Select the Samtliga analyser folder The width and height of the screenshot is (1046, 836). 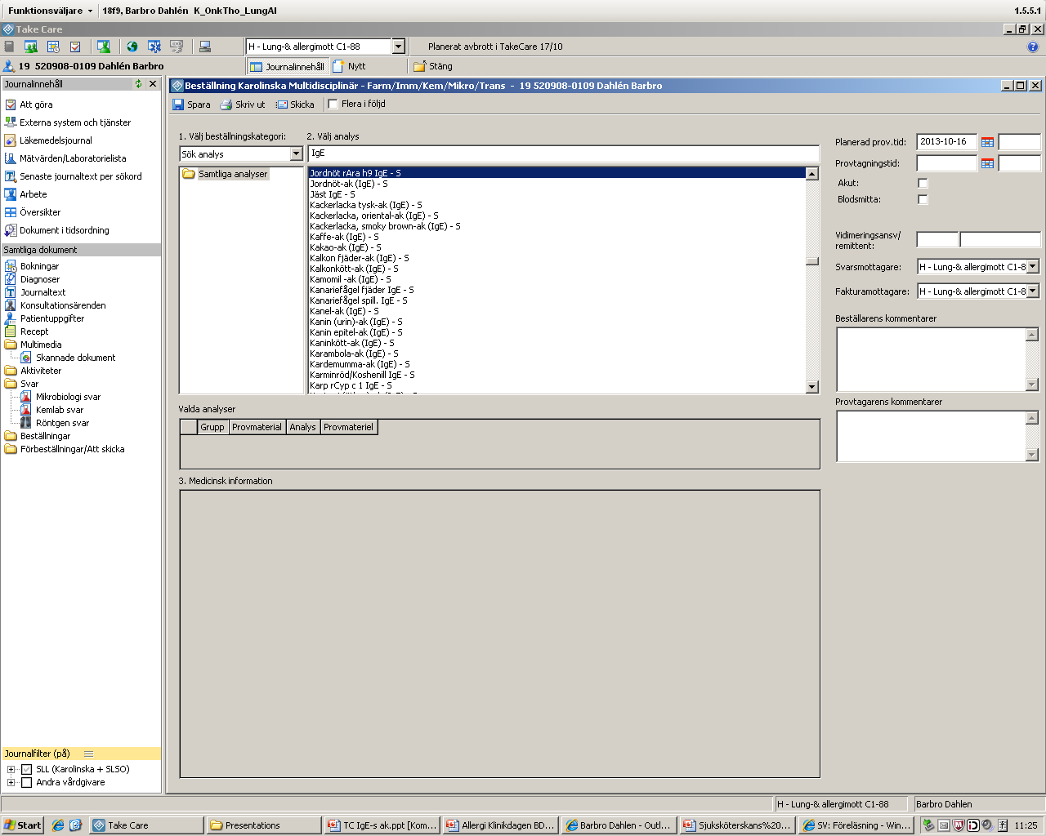point(233,174)
